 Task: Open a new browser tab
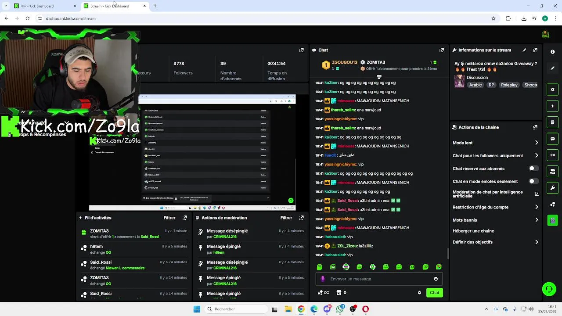click(x=155, y=6)
